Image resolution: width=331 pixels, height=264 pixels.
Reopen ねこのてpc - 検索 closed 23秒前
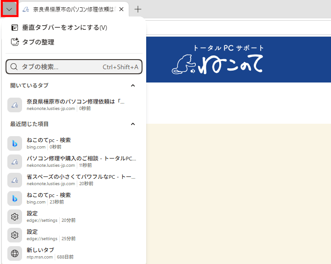click(74, 198)
